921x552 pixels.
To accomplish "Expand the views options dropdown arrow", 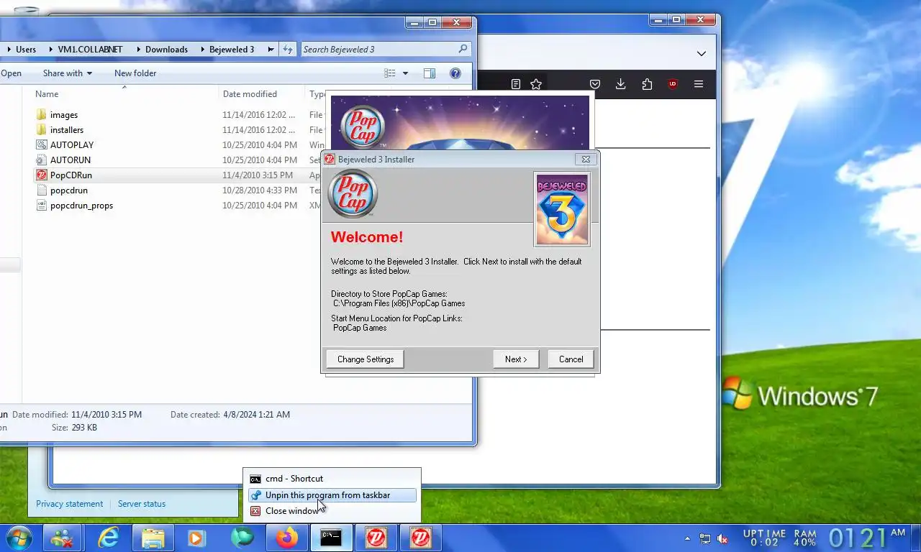I will [405, 73].
